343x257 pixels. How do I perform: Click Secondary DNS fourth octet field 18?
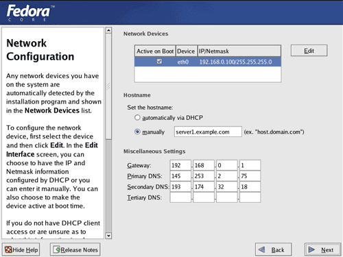(x=250, y=186)
